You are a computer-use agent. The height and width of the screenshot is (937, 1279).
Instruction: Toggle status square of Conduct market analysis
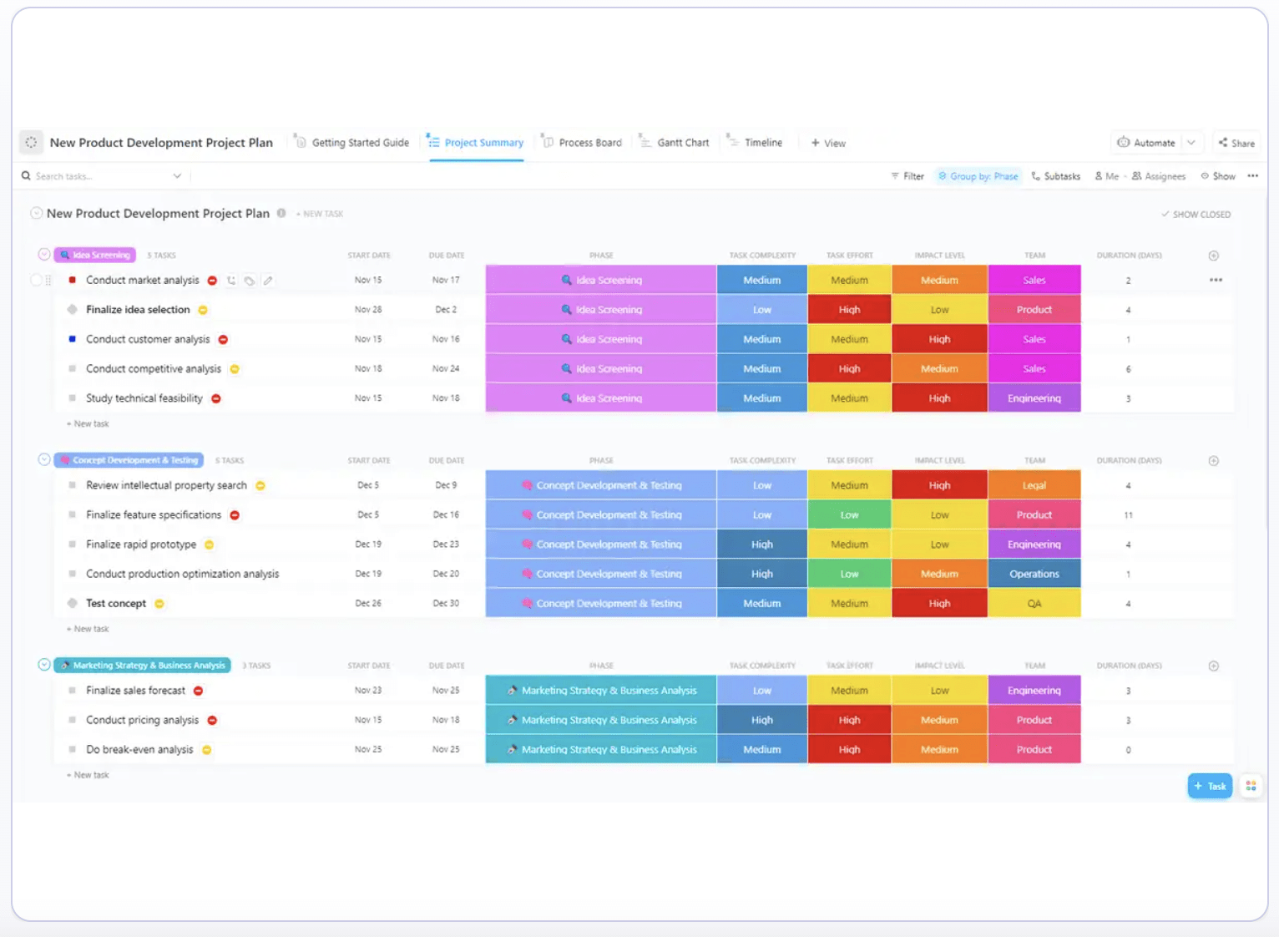click(73, 280)
